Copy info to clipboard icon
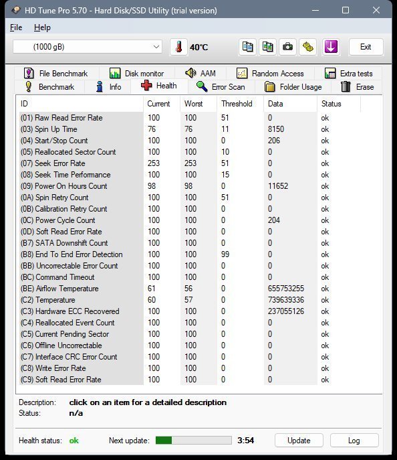 (248, 47)
